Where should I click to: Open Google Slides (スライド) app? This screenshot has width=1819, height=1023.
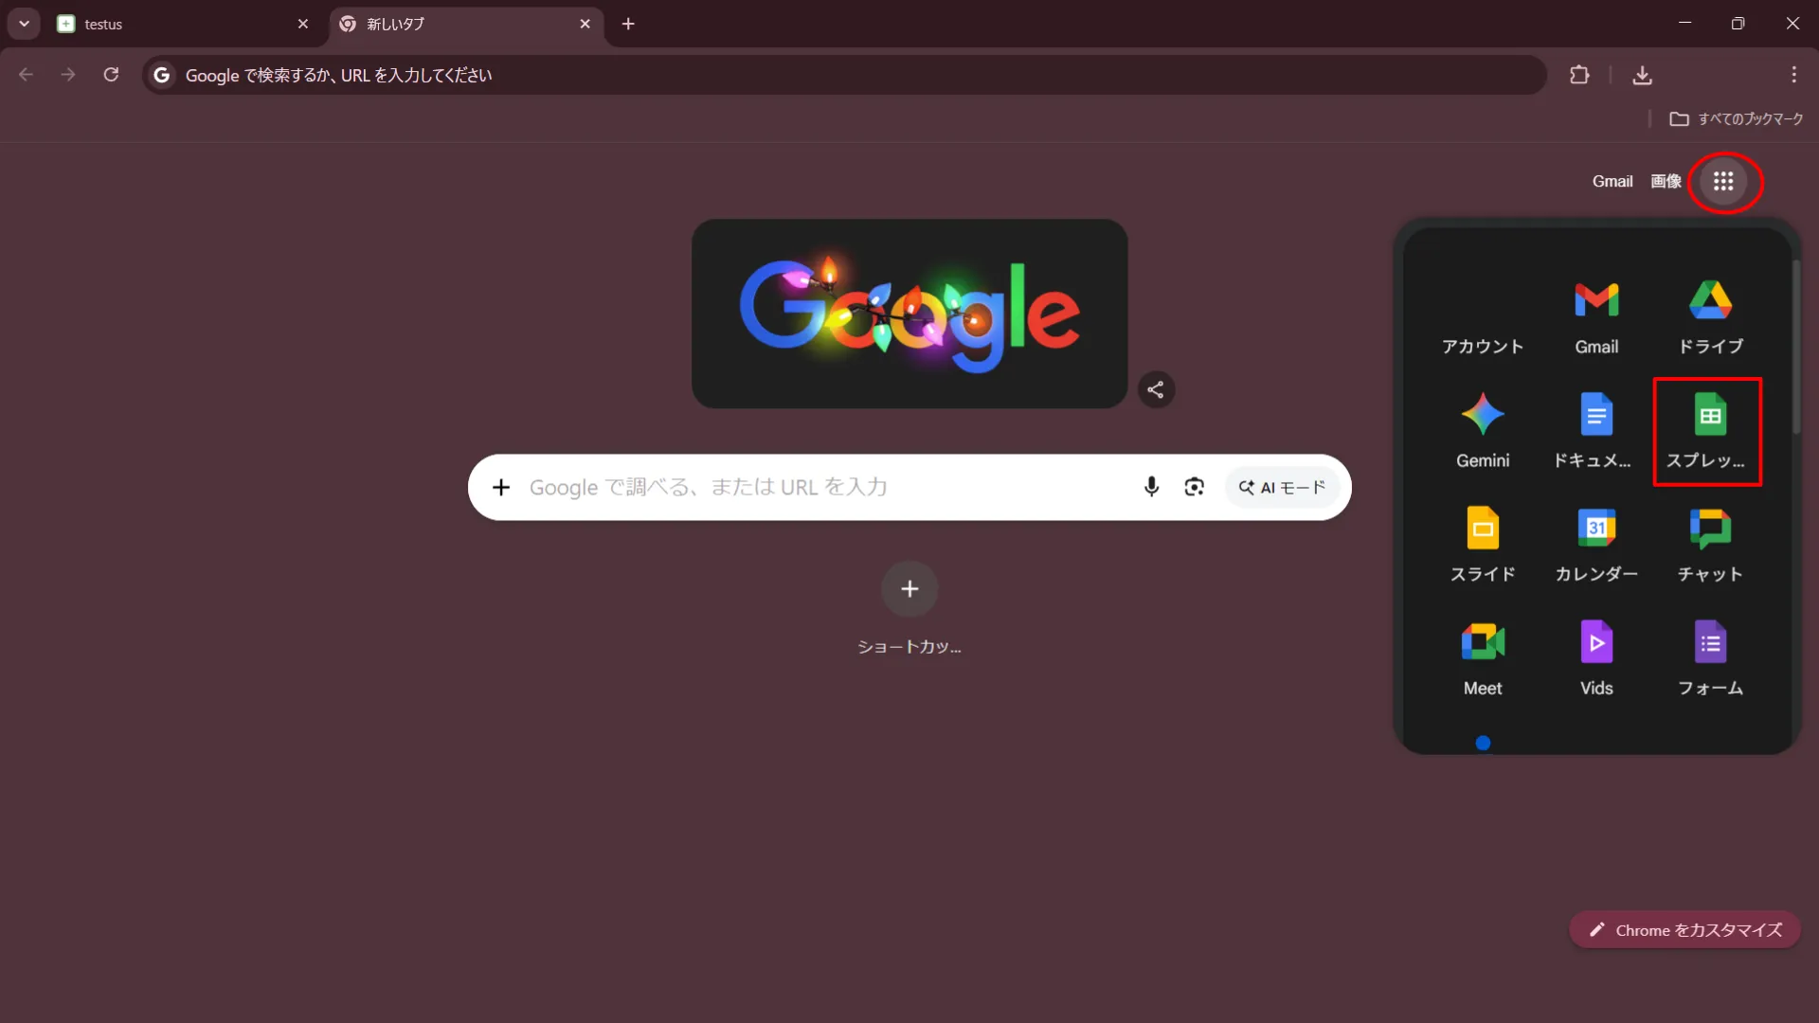pyautogui.click(x=1483, y=546)
